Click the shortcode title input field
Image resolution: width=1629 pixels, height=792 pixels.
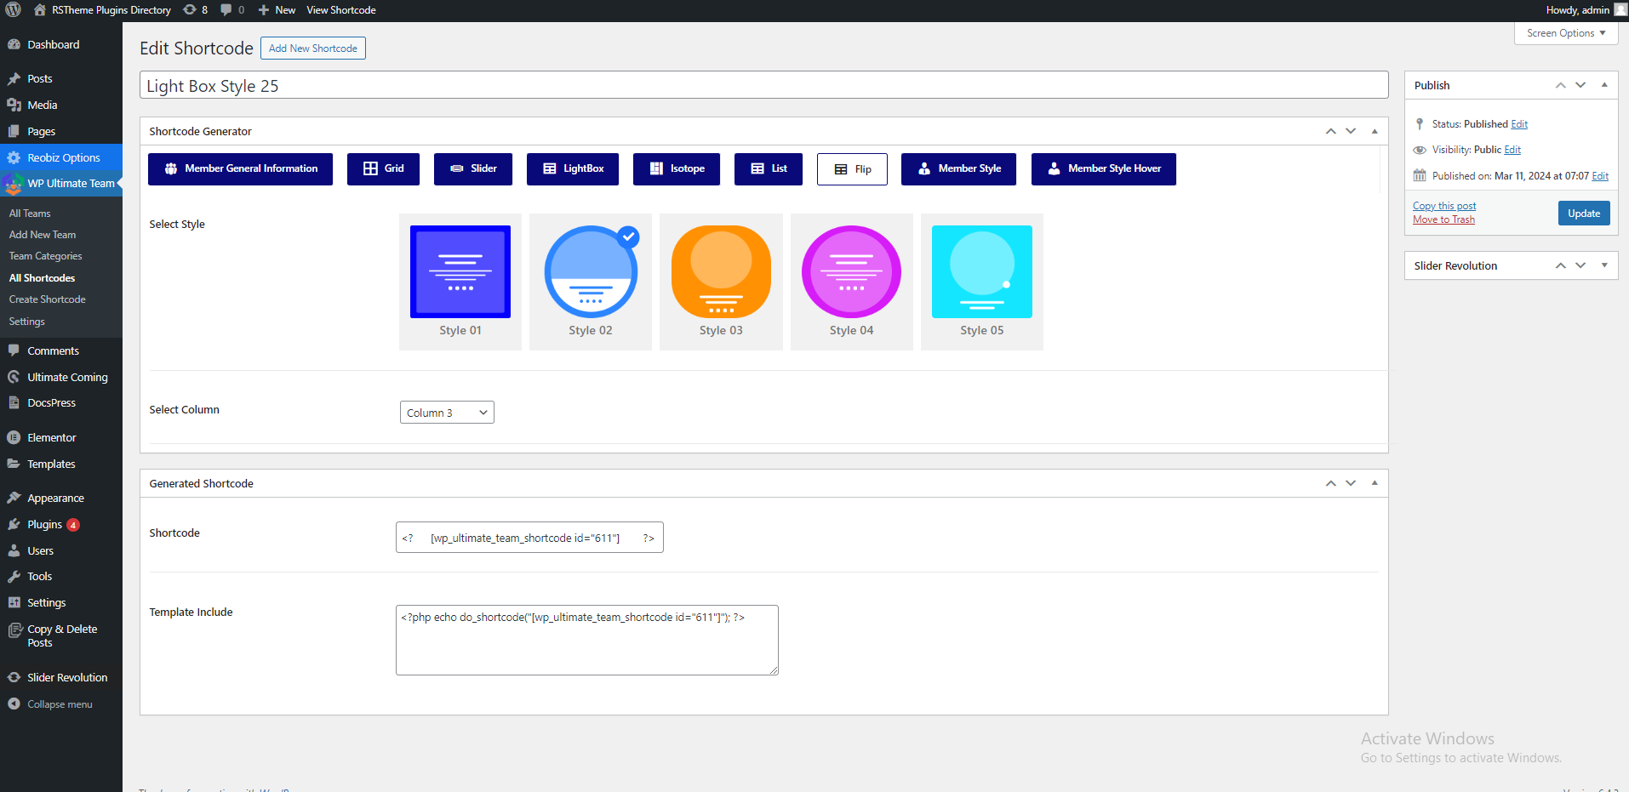pyautogui.click(x=763, y=85)
